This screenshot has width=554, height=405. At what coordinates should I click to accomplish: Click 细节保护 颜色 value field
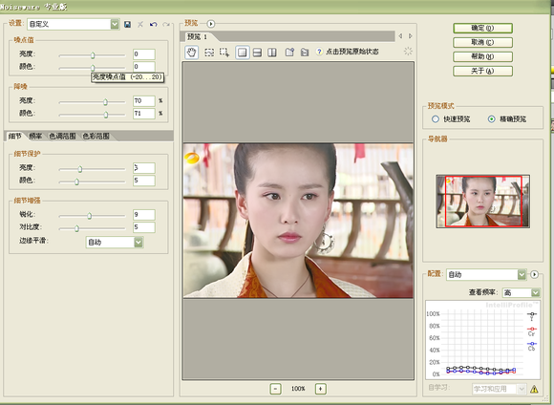point(144,181)
